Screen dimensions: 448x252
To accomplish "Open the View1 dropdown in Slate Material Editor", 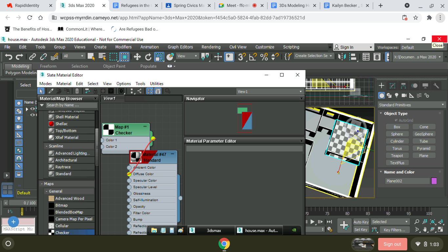I will [x=269, y=92].
